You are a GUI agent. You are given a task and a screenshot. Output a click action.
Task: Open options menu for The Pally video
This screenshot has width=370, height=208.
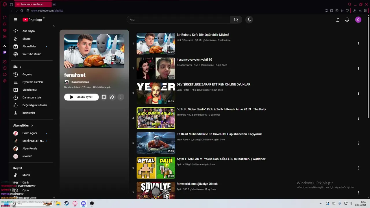(x=358, y=118)
